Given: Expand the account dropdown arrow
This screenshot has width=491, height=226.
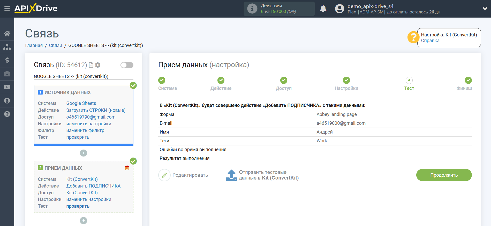Looking at the screenshot, I should (x=485, y=9).
